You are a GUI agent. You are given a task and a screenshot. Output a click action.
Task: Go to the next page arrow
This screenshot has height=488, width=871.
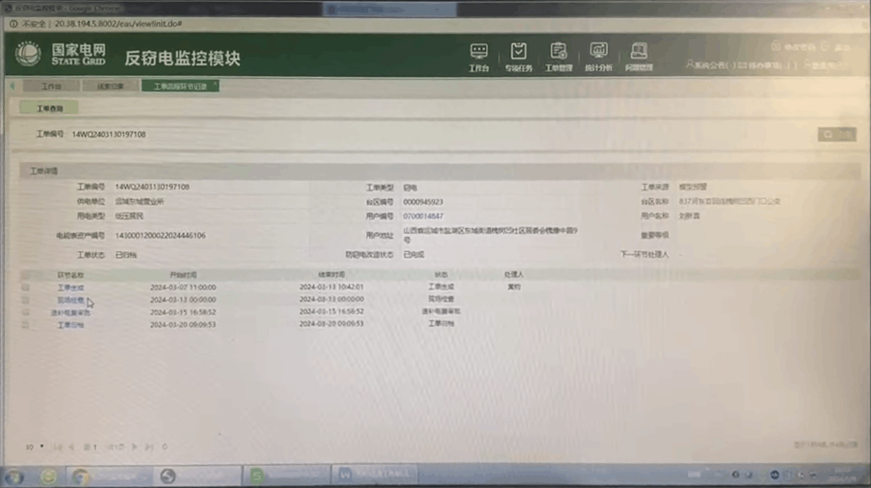click(134, 446)
